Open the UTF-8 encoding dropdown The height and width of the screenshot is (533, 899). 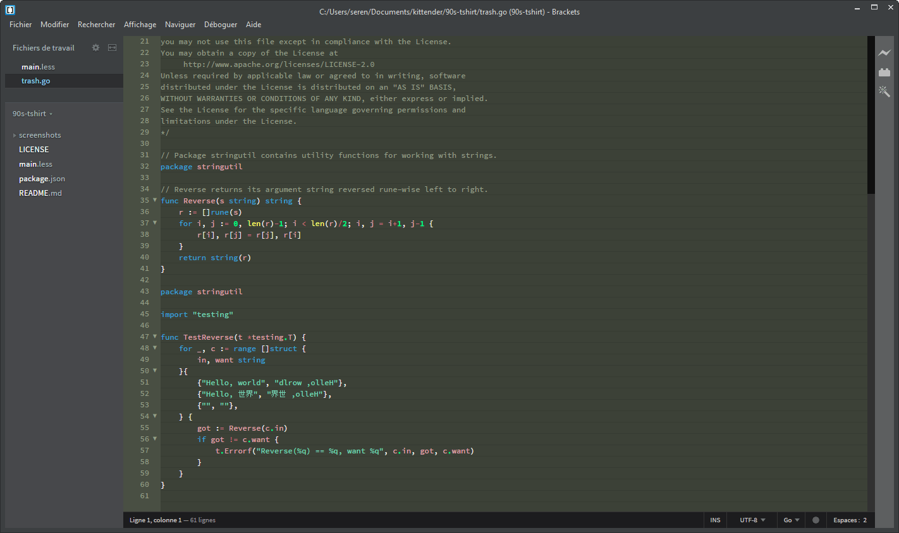752,520
